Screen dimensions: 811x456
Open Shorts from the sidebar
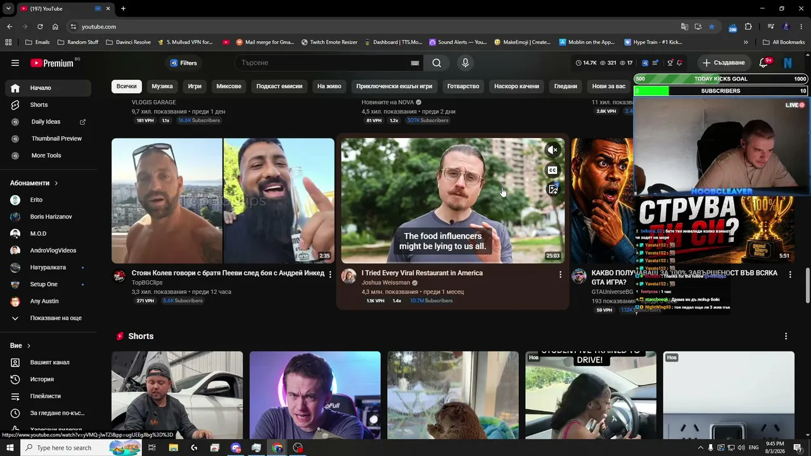(x=48, y=104)
